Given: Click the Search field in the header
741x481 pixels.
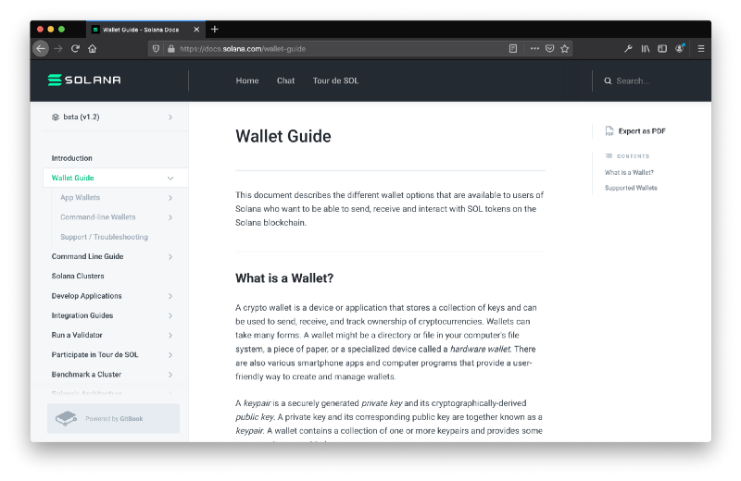Looking at the screenshot, I should [x=648, y=80].
